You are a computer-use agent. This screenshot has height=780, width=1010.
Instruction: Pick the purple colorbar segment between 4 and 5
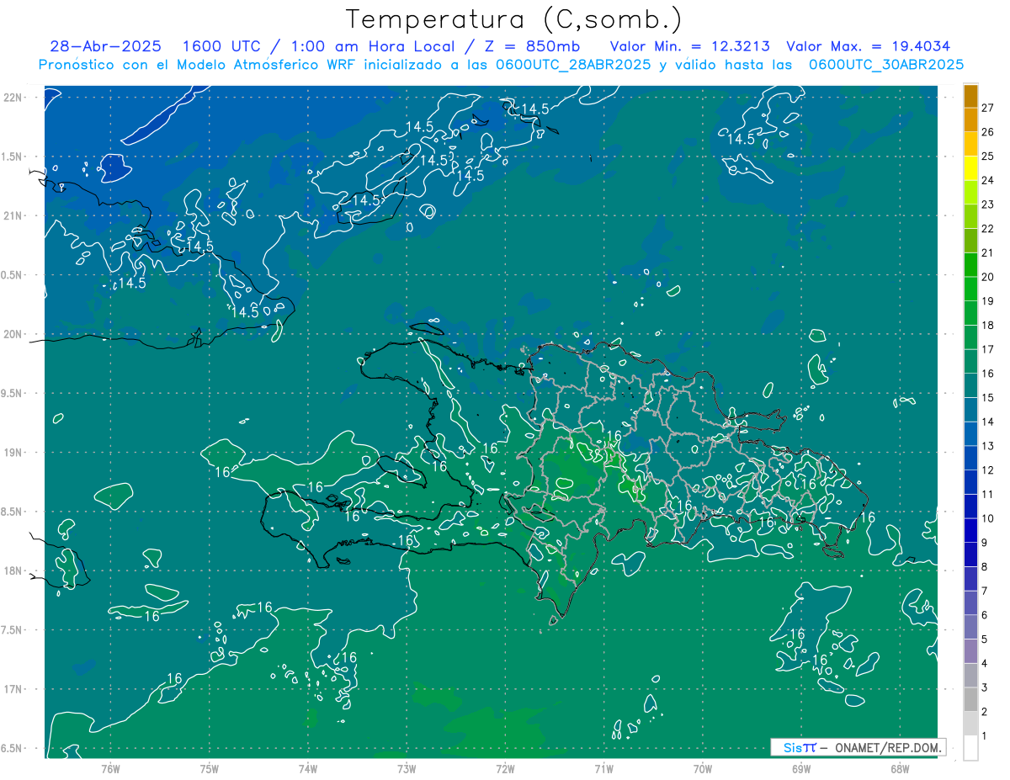(x=970, y=651)
